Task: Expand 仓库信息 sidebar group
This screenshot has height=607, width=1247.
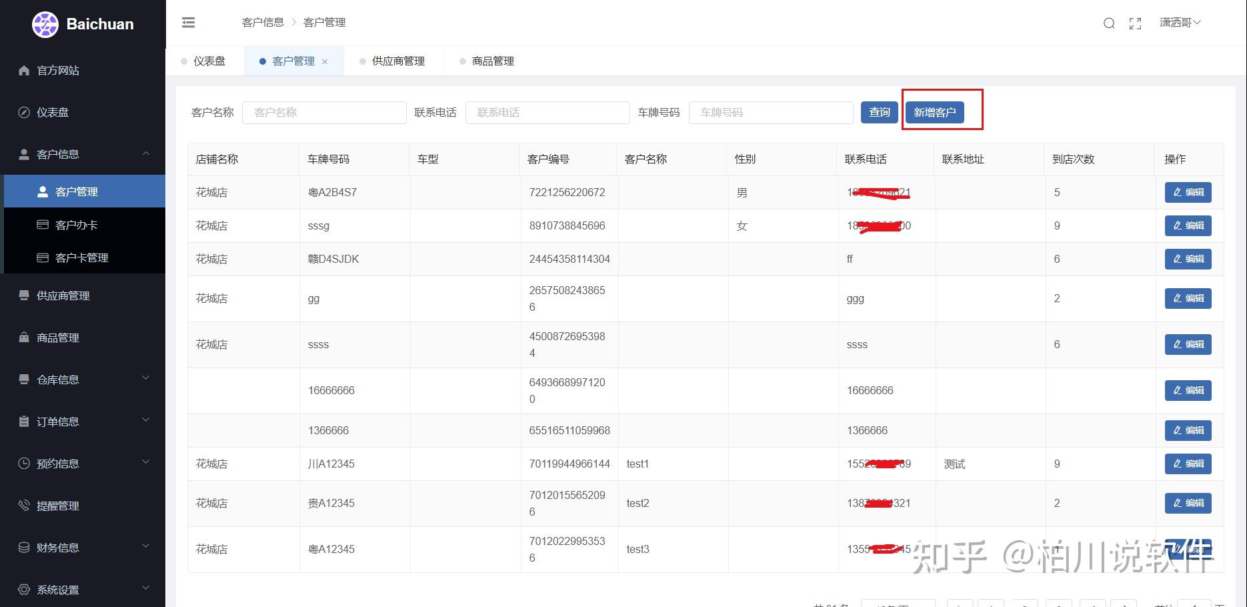Action: pyautogui.click(x=83, y=380)
